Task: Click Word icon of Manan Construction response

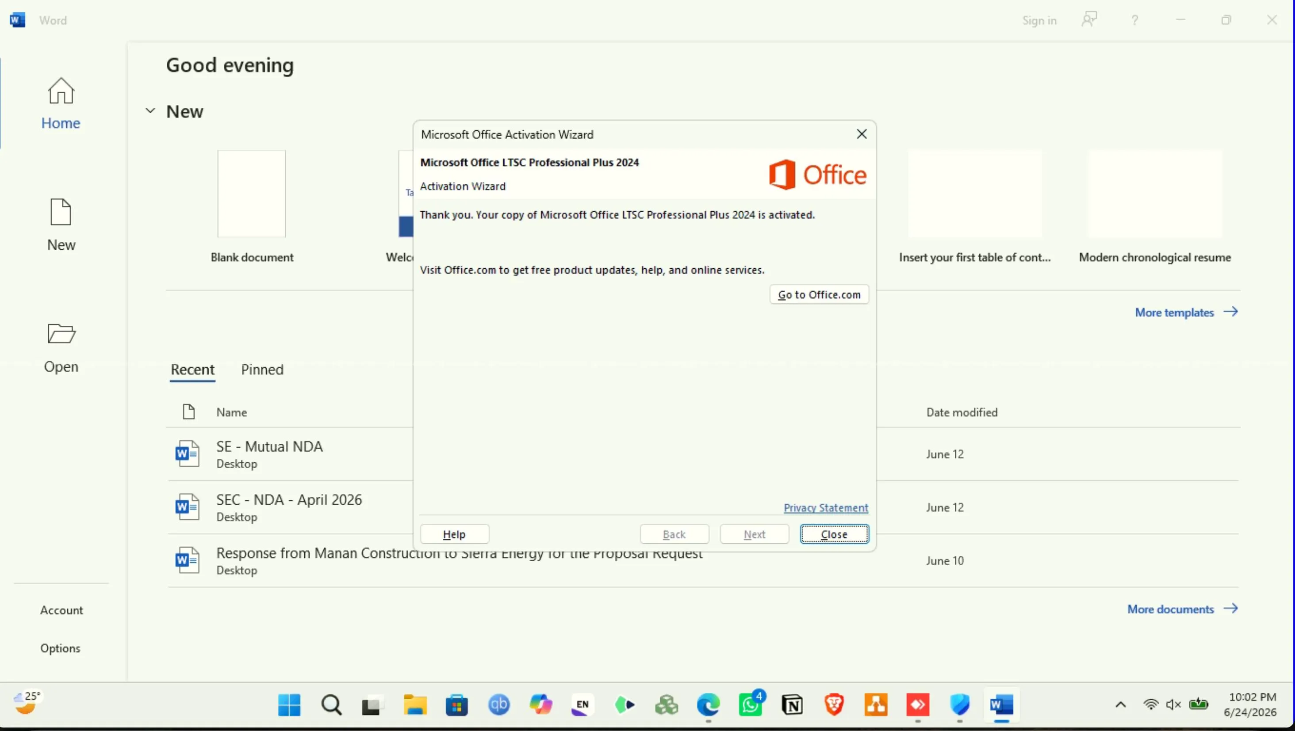Action: [x=188, y=560]
